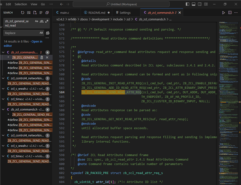Toggle Match Case in search box
The height and width of the screenshot is (185, 241).
(37, 21)
